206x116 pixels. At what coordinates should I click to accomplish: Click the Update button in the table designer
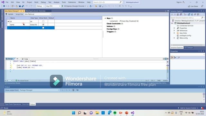click(x=9, y=14)
